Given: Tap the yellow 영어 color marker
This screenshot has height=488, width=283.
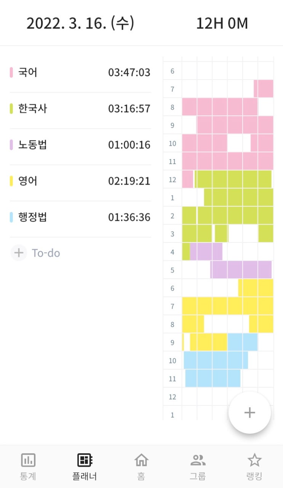Looking at the screenshot, I should [x=11, y=181].
